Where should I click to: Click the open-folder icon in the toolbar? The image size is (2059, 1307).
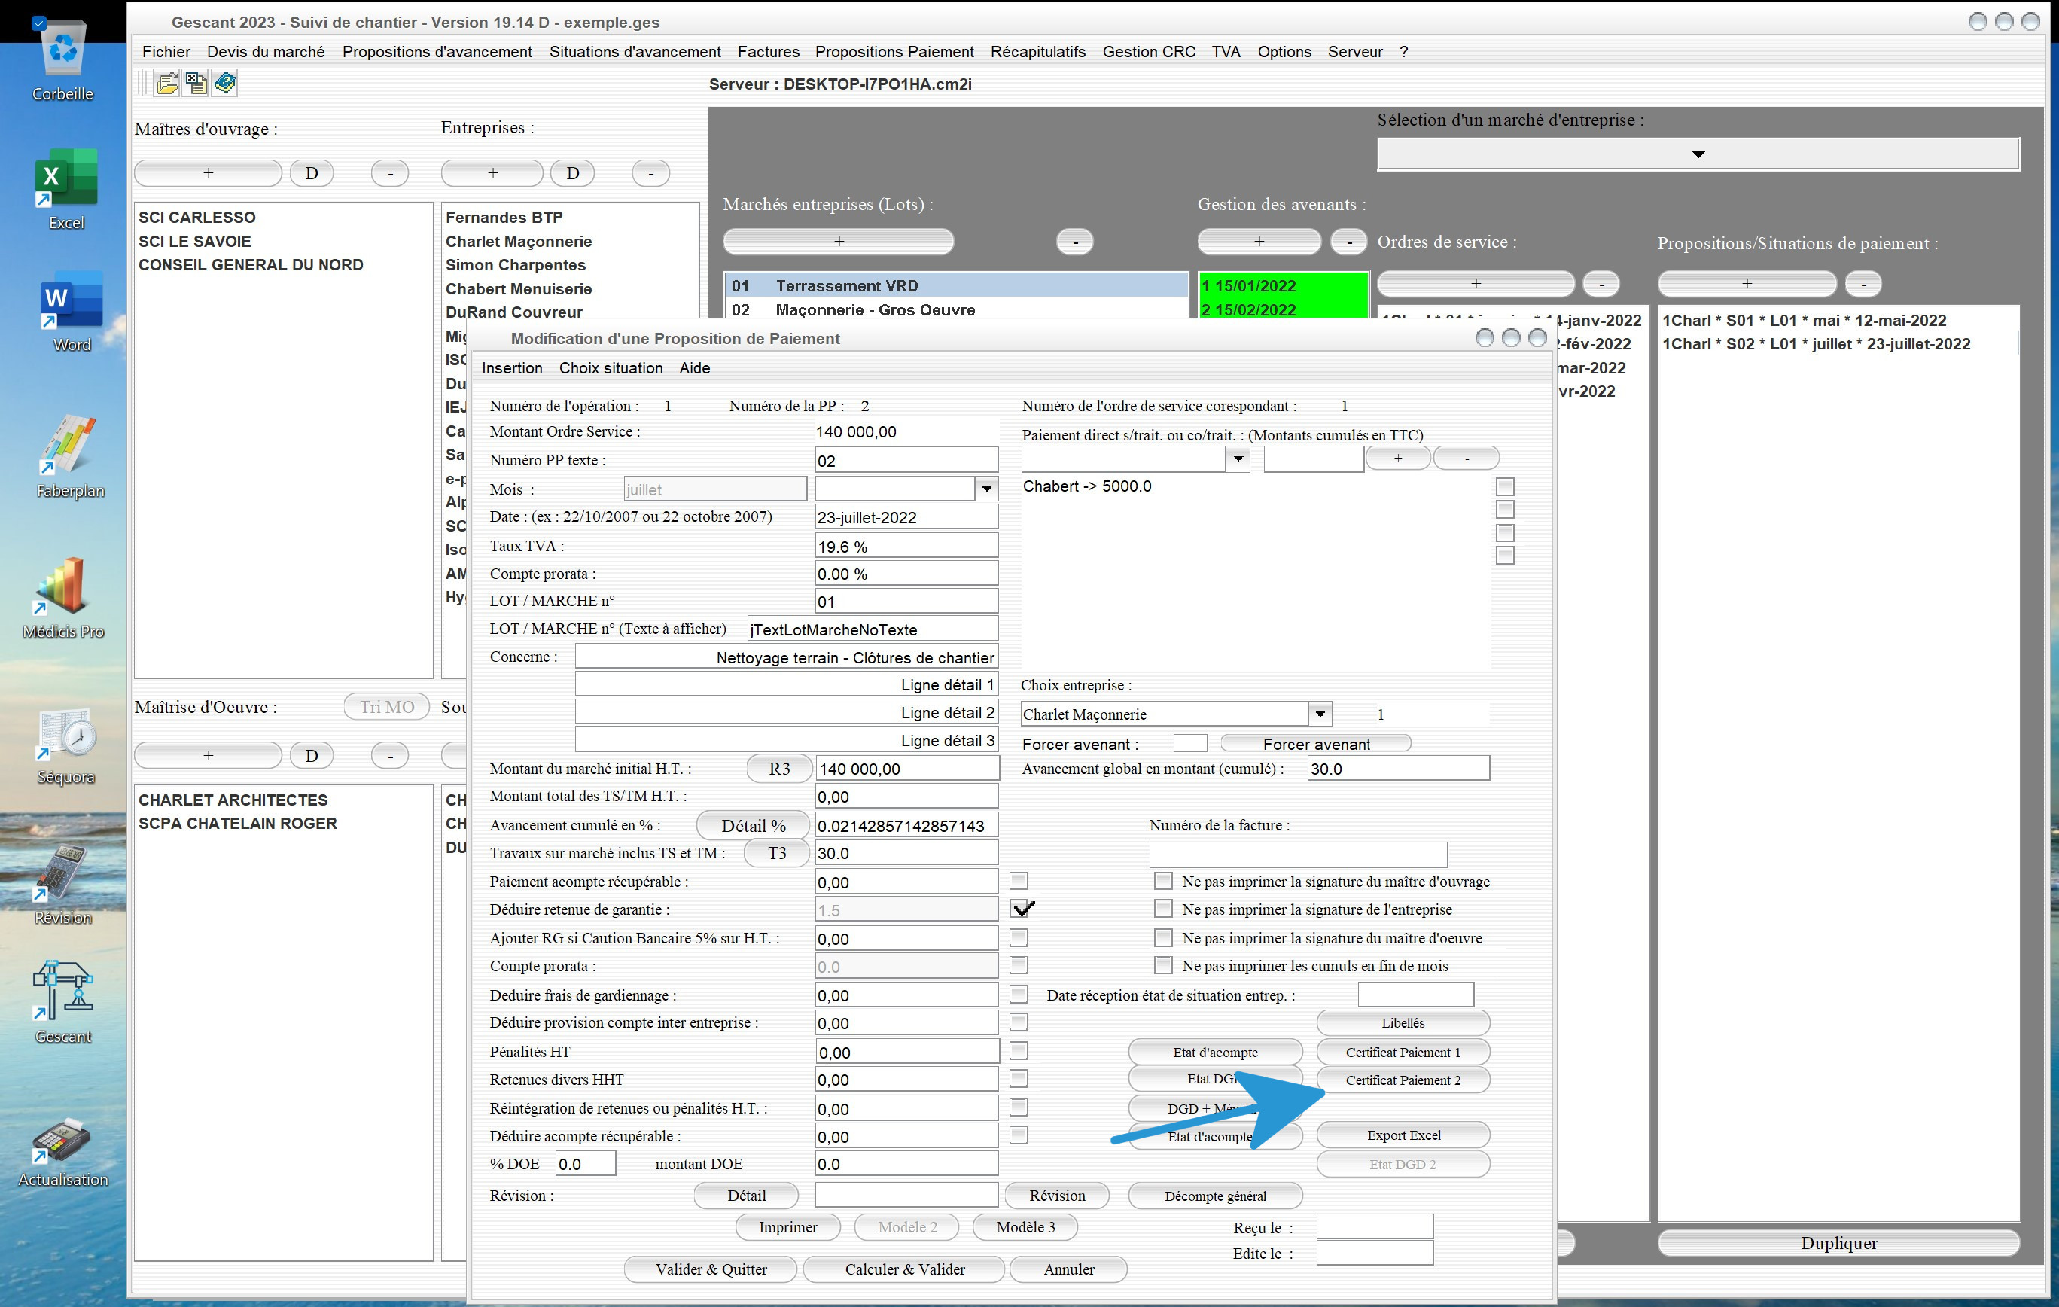coord(166,83)
